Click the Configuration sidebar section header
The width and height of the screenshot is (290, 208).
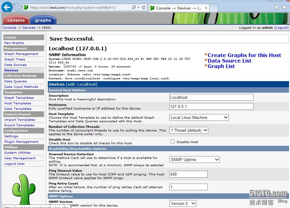(24, 131)
